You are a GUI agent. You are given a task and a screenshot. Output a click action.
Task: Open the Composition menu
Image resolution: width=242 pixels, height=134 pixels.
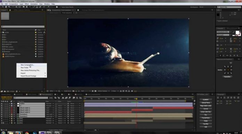(14, 4)
